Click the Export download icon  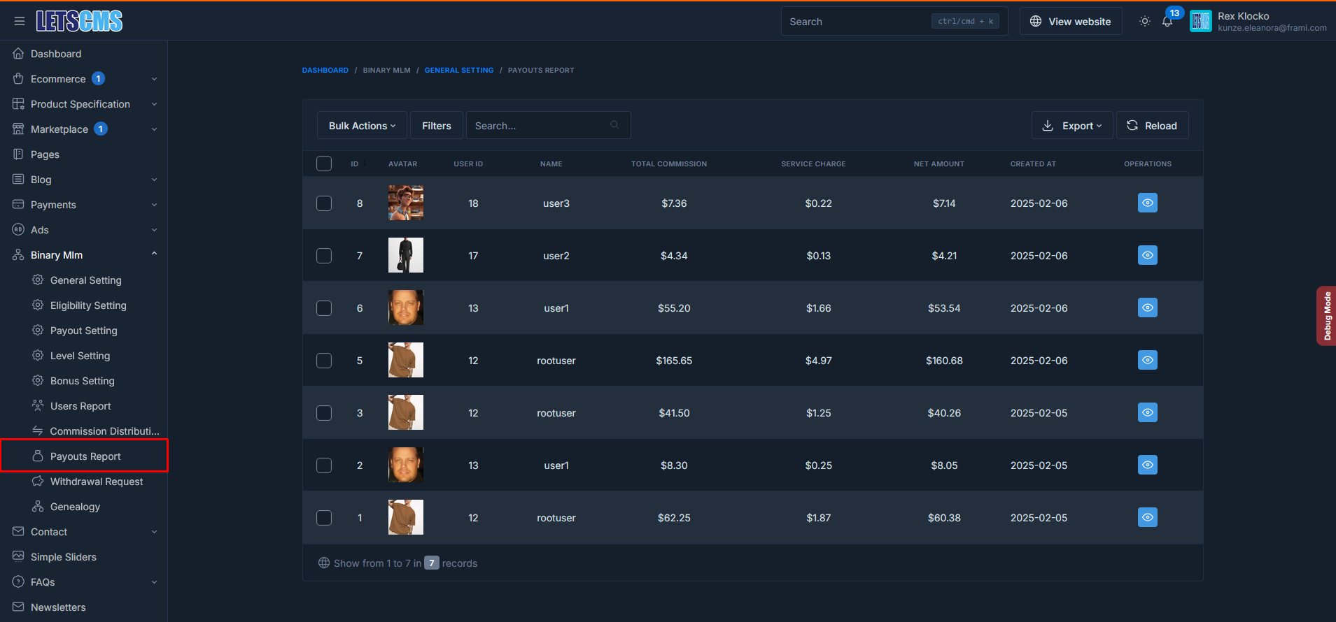click(1048, 125)
